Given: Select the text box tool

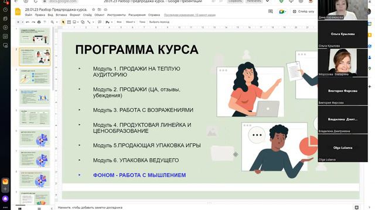Looking at the screenshot, I should click(69, 22).
